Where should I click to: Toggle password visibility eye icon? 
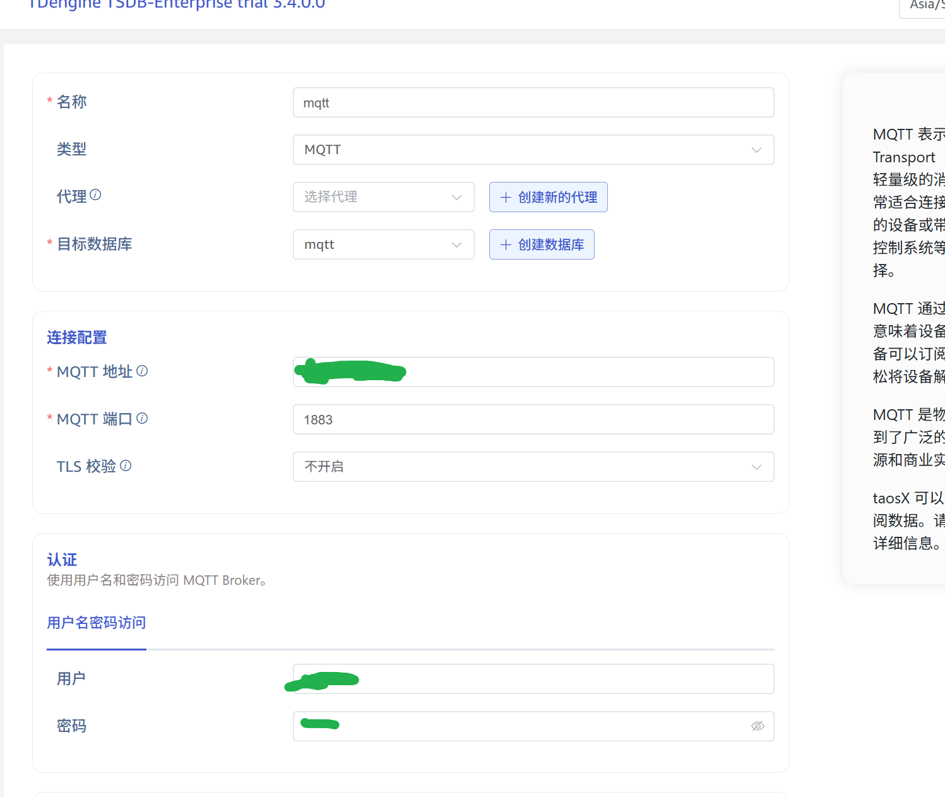758,726
